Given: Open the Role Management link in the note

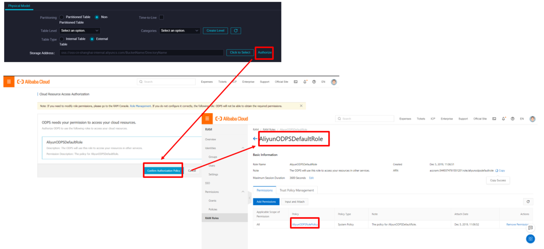Looking at the screenshot, I should pos(141,106).
